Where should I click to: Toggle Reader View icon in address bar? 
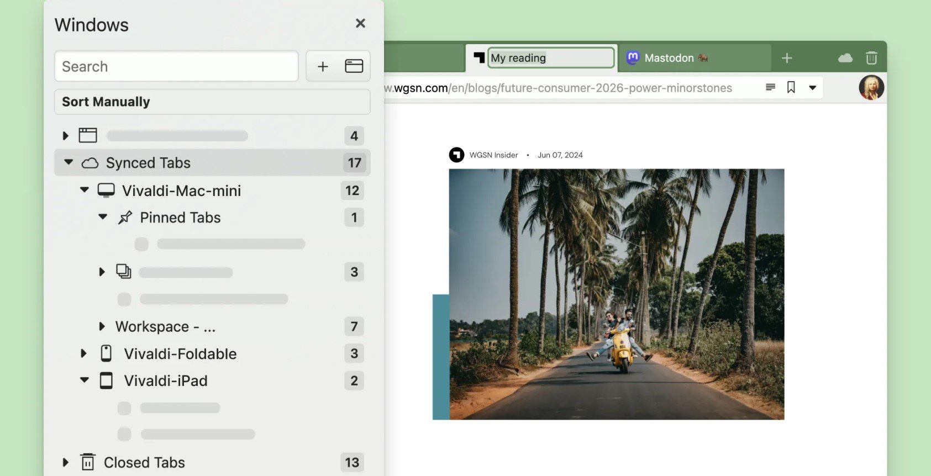[x=770, y=87]
